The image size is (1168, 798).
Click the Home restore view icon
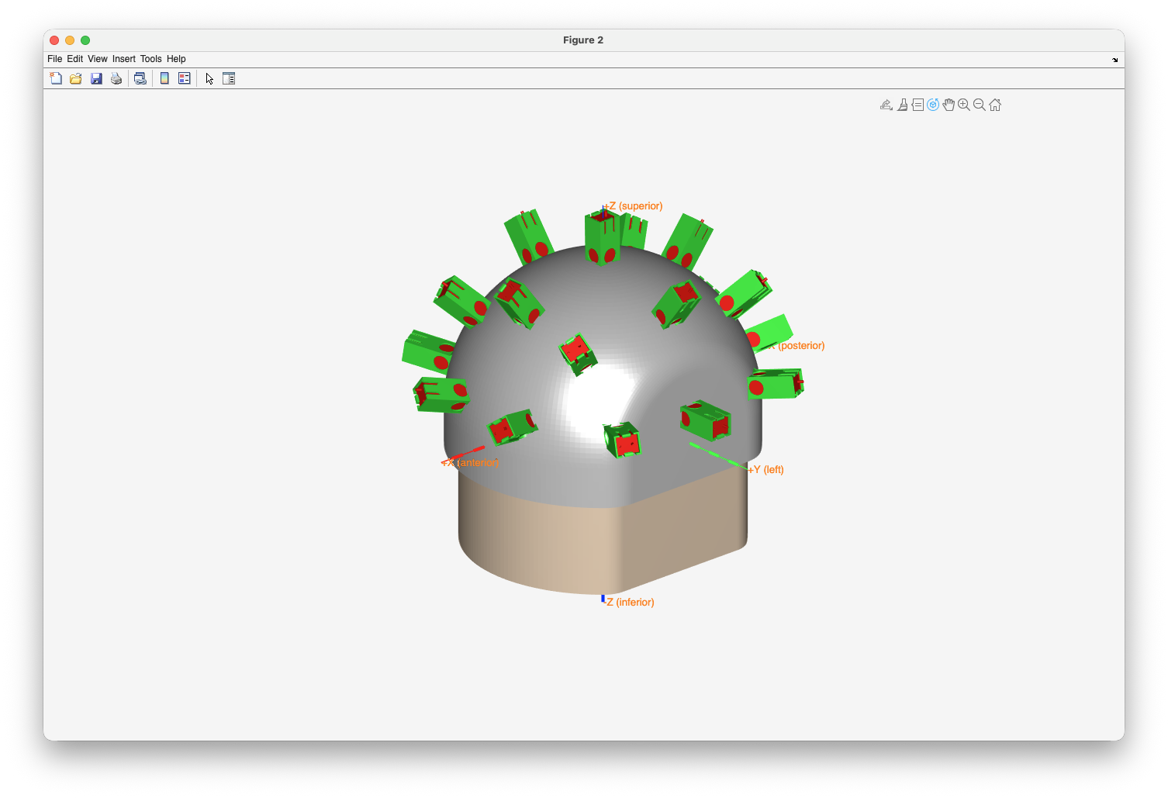pos(995,105)
